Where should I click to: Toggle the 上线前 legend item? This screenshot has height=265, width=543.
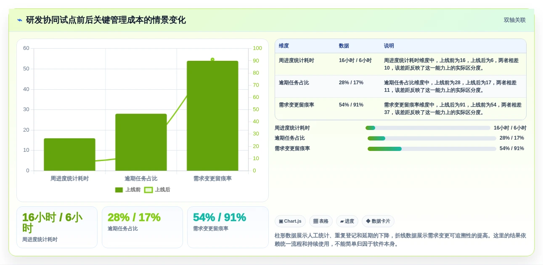[128, 190]
